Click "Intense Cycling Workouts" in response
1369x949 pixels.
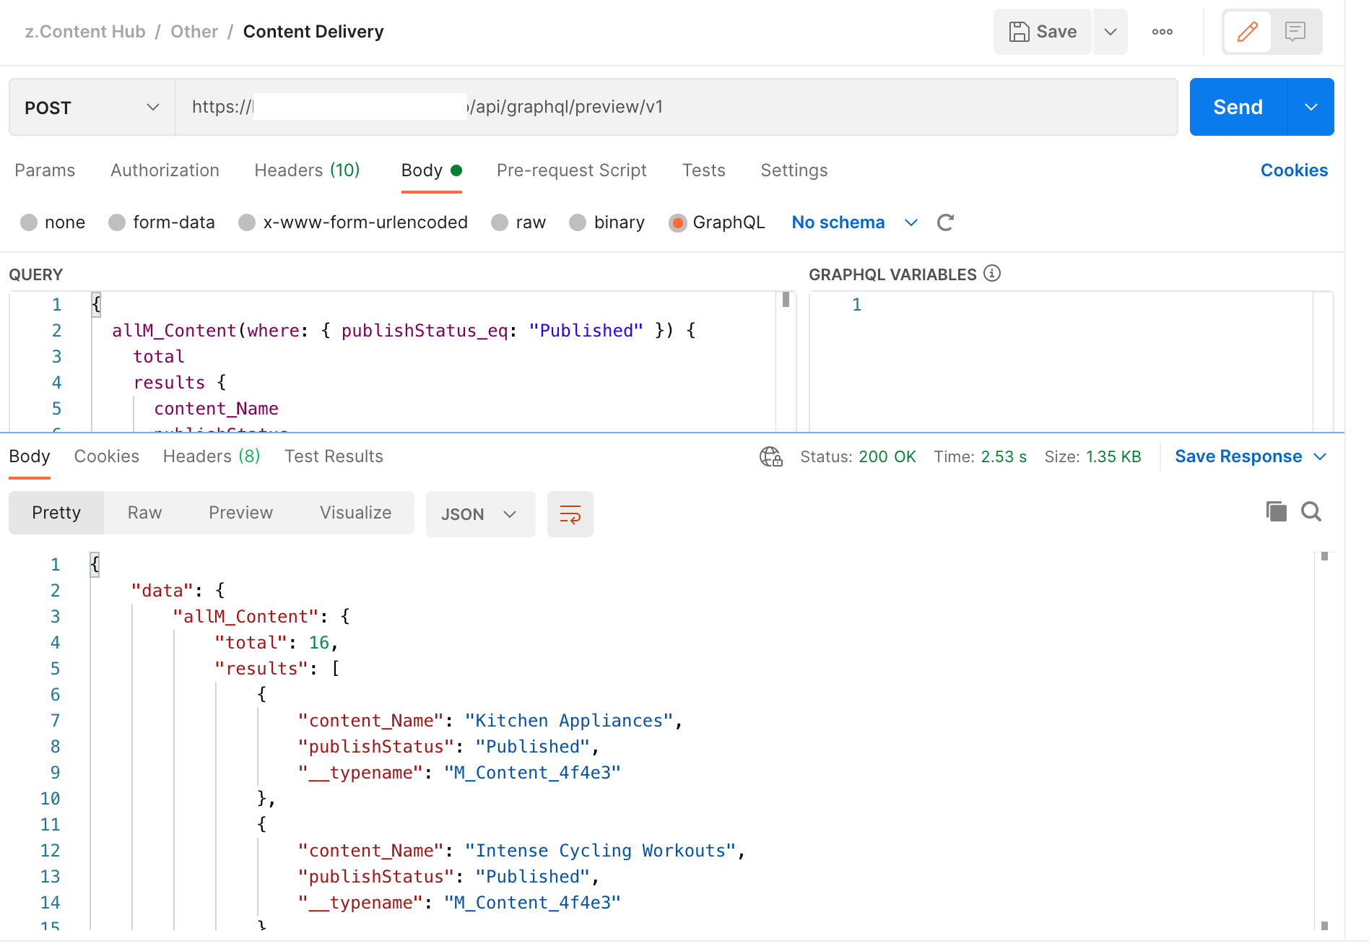pyautogui.click(x=600, y=851)
